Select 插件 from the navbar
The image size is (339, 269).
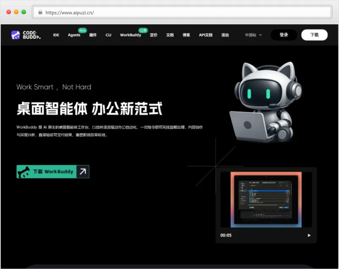coord(93,35)
